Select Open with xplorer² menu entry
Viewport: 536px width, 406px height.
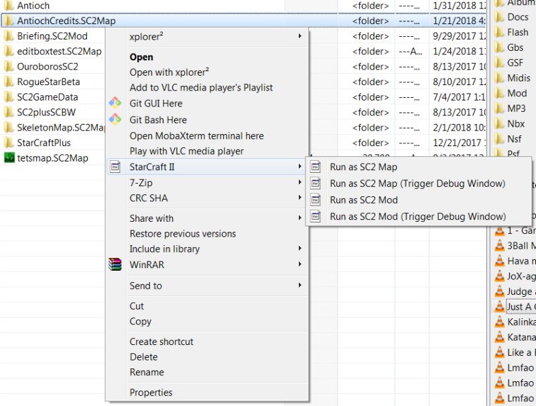[x=170, y=72]
